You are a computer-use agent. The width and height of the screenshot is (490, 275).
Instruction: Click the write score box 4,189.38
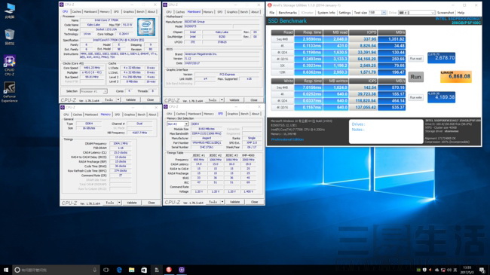[441, 97]
